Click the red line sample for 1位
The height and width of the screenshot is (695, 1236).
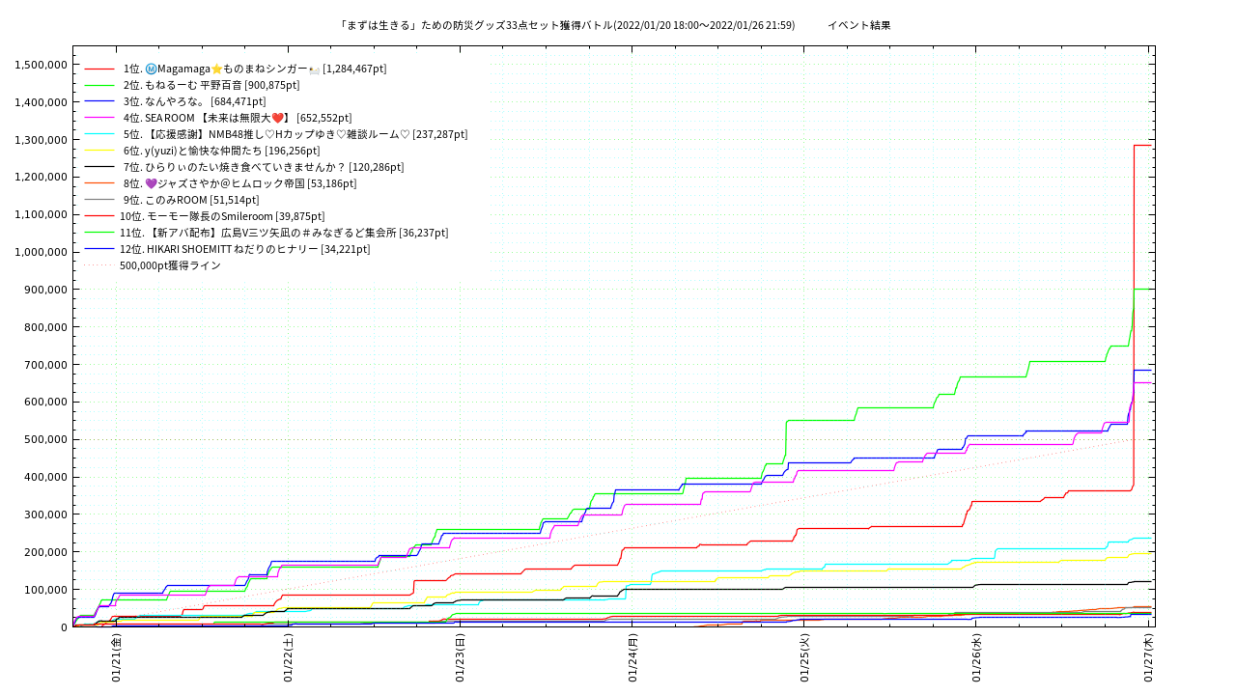click(99, 69)
